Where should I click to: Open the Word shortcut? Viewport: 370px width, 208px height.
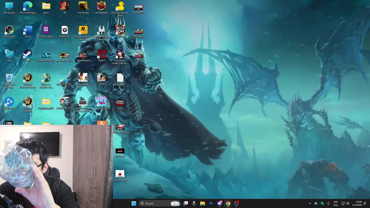(28, 32)
